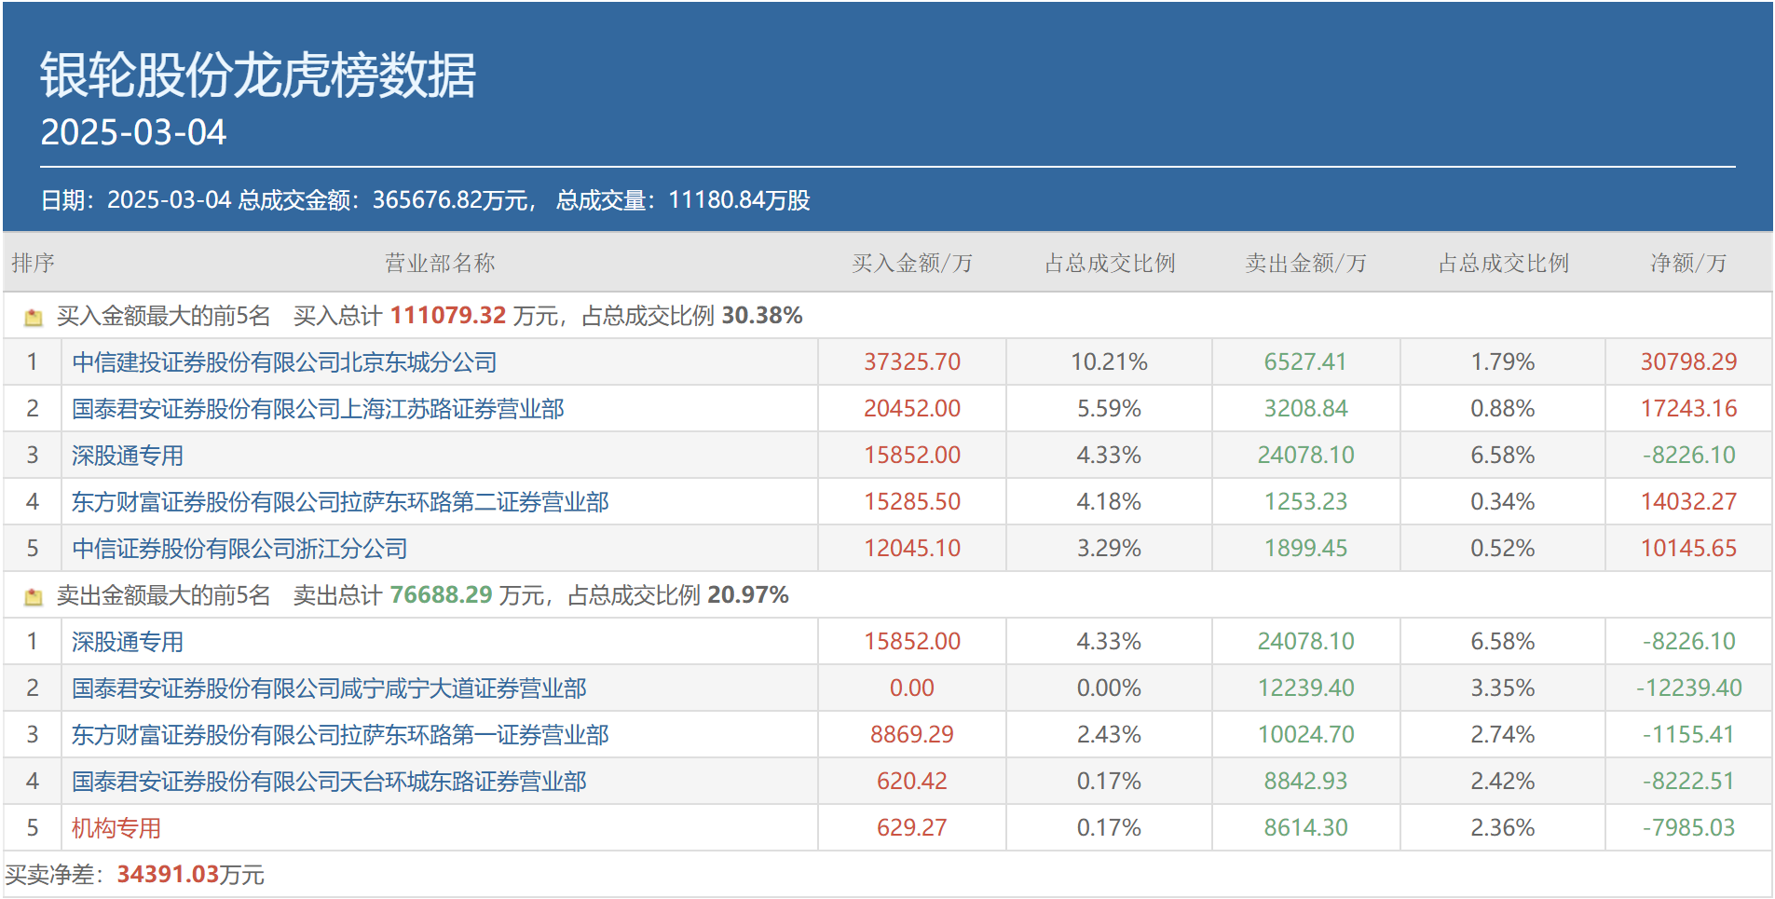Sort by the 卖出金额/万 column header

pyautogui.click(x=1305, y=263)
